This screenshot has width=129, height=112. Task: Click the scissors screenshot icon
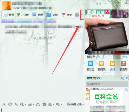(x=50, y=104)
